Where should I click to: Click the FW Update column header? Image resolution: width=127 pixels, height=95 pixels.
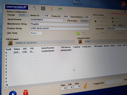(98, 46)
